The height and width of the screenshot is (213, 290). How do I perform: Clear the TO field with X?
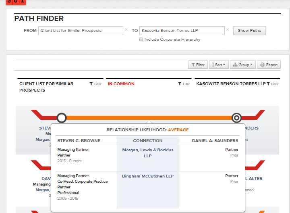pyautogui.click(x=228, y=29)
